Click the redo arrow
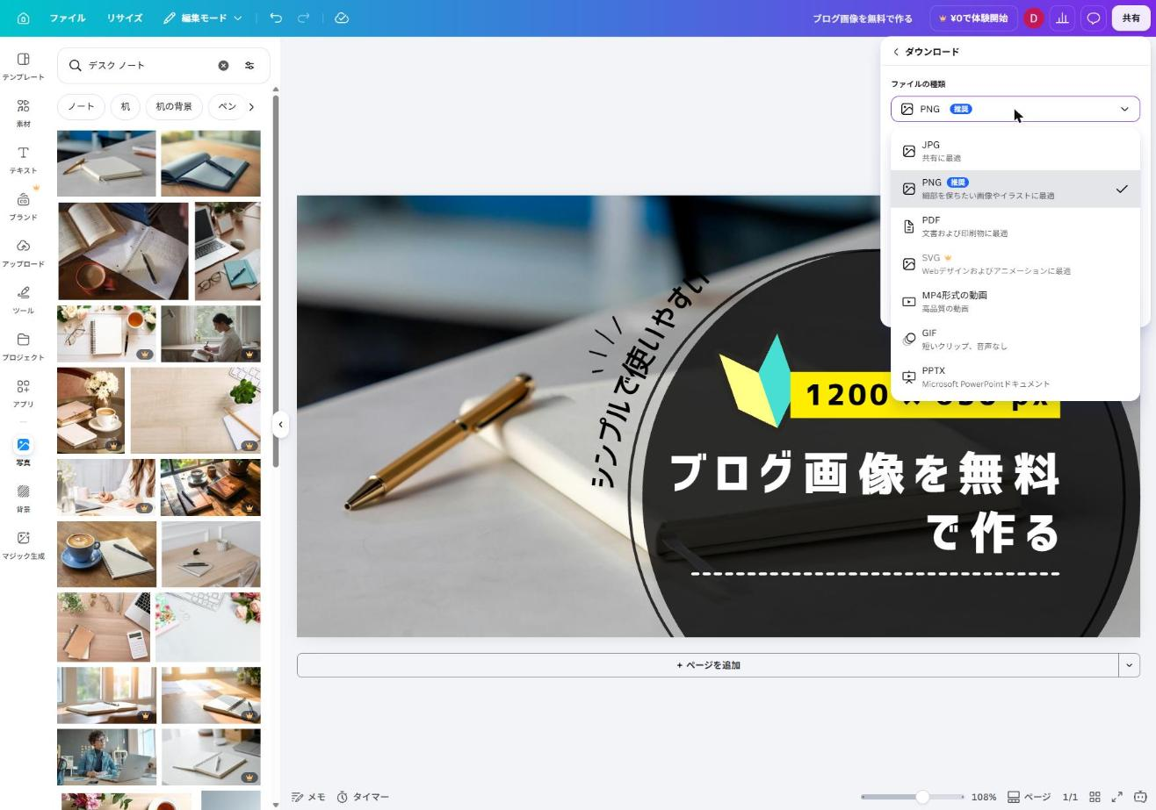This screenshot has width=1156, height=810. pos(304,18)
